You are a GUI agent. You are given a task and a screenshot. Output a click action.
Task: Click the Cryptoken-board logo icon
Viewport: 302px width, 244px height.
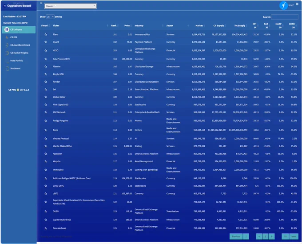click(x=4, y=6)
